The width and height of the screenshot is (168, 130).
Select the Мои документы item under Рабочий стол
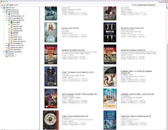(x=13, y=10)
